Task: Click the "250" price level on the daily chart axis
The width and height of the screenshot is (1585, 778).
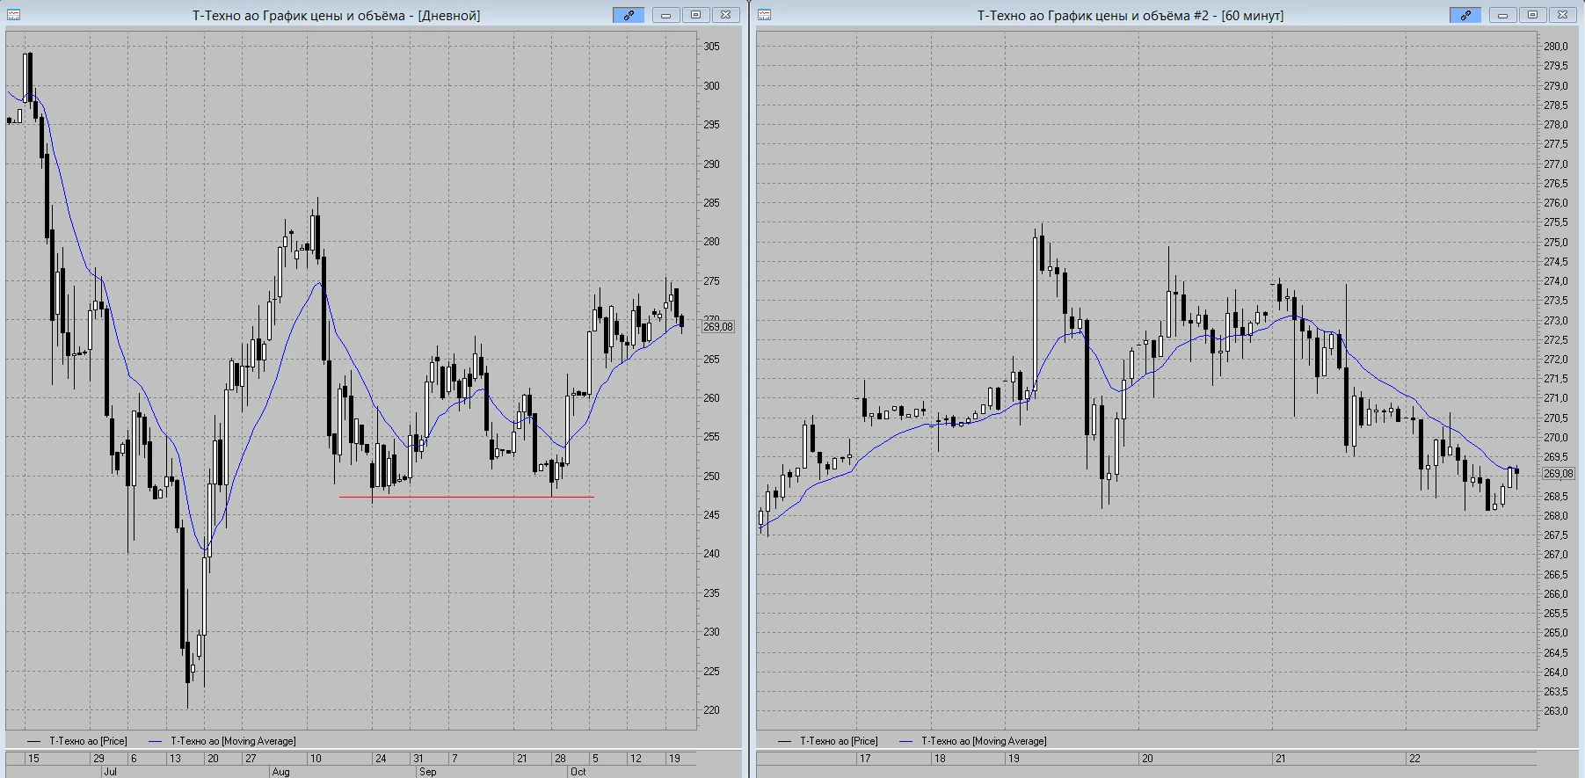Action: [x=711, y=476]
